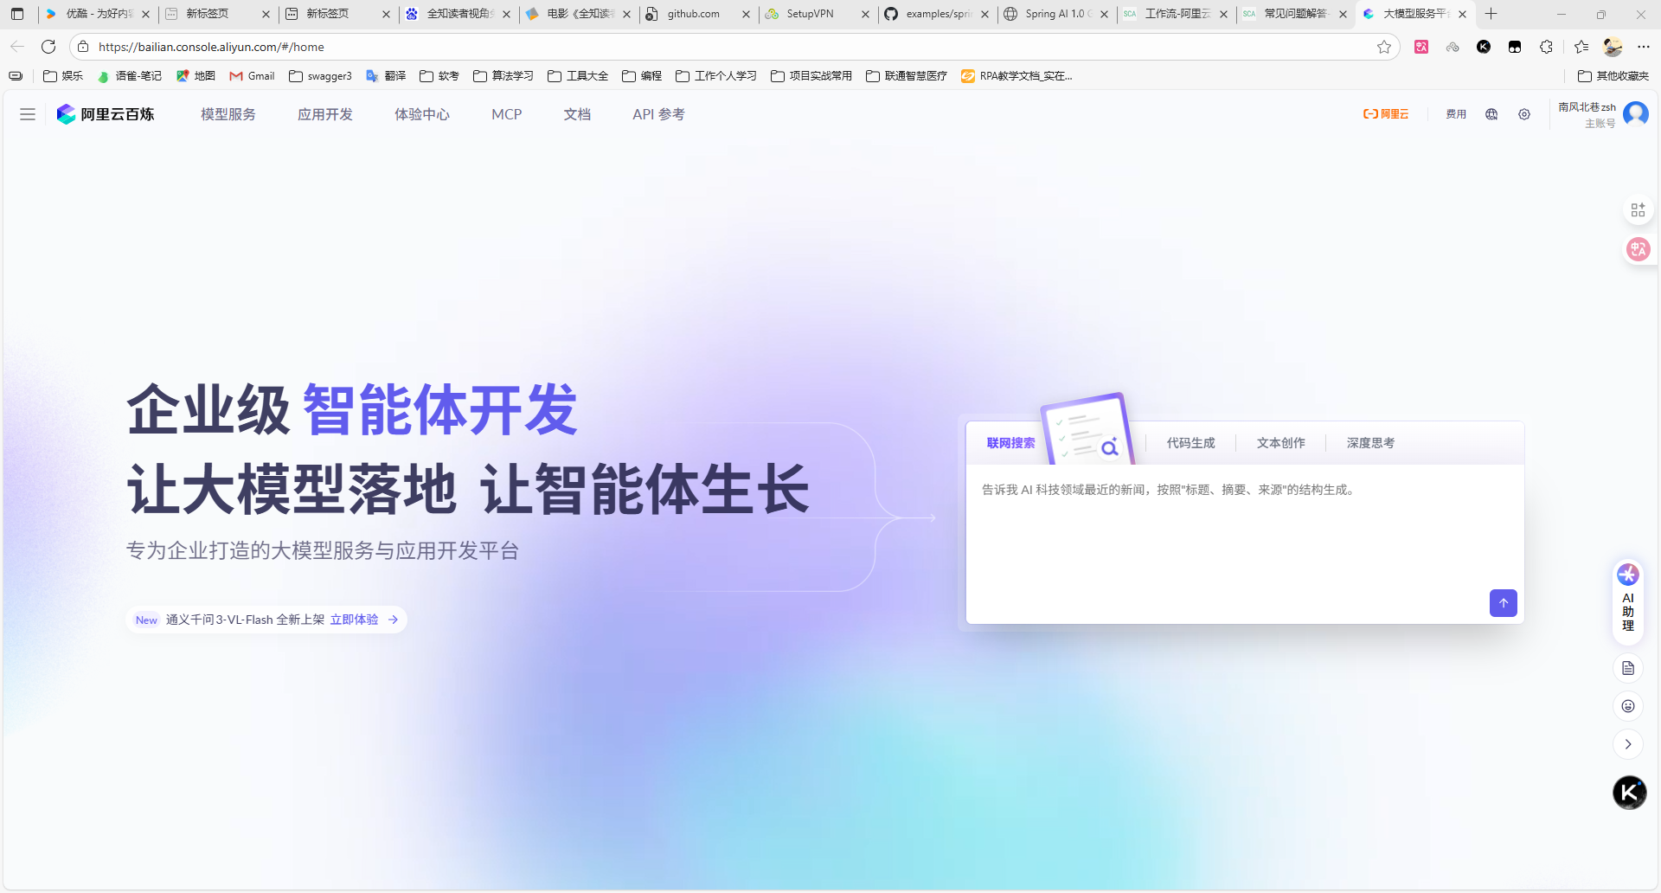The width and height of the screenshot is (1661, 893).
Task: Open the 文档 page
Action: click(x=577, y=114)
